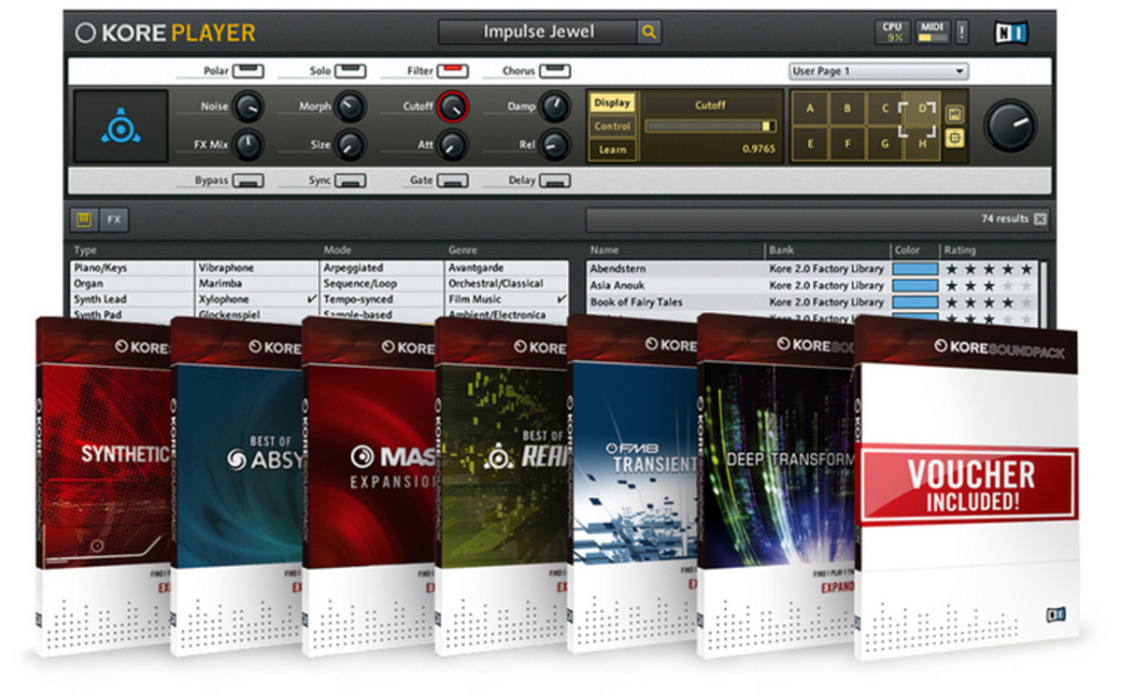Screen dimensions: 1121x695
Task: Click the Att knob
Action: [452, 145]
